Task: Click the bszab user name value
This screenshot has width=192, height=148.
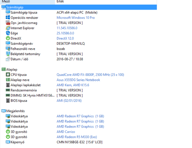Action: [x=61, y=49]
